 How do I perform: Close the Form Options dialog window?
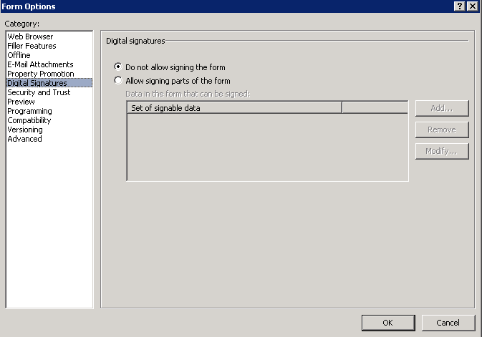[473, 6]
